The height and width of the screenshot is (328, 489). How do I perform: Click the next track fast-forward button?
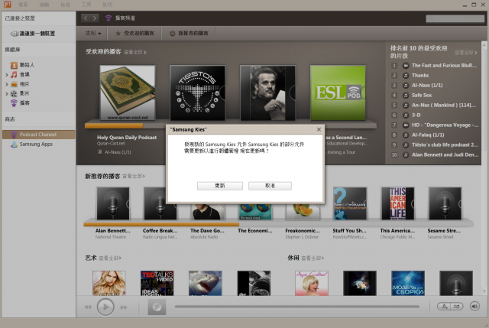coord(124,307)
